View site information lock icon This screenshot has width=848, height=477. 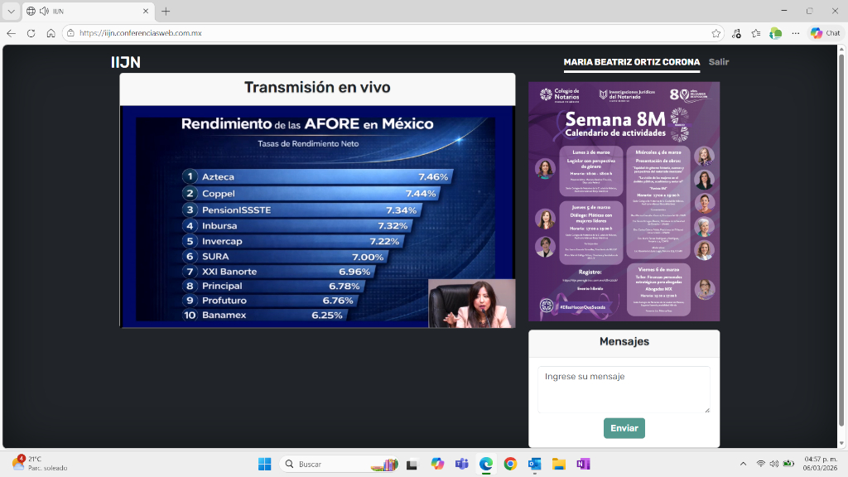[x=71, y=33]
